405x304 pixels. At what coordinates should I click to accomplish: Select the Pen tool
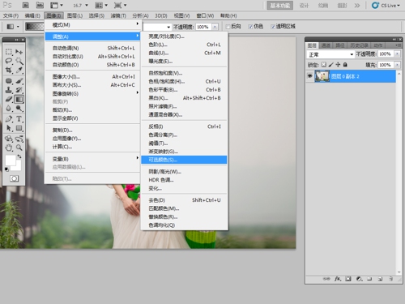(9, 118)
